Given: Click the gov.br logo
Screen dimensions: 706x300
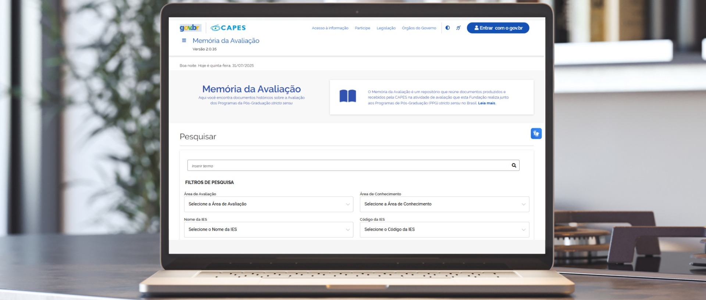Looking at the screenshot, I should pos(190,28).
